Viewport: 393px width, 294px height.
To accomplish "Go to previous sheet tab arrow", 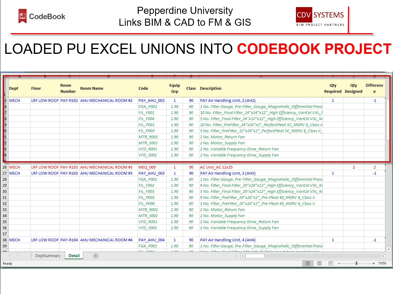I will (x=9, y=256).
